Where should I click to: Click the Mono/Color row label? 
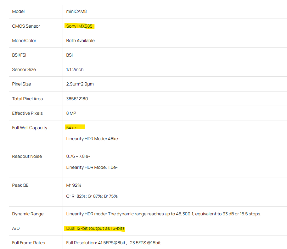coord(24,41)
